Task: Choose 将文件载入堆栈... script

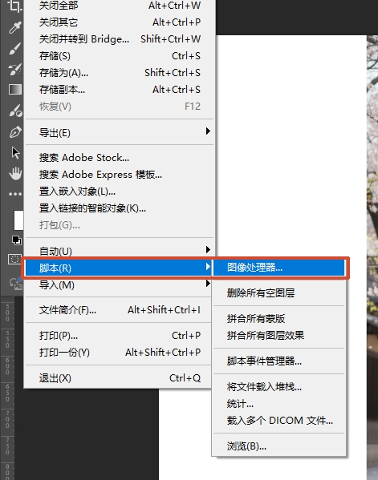Action: (279, 386)
